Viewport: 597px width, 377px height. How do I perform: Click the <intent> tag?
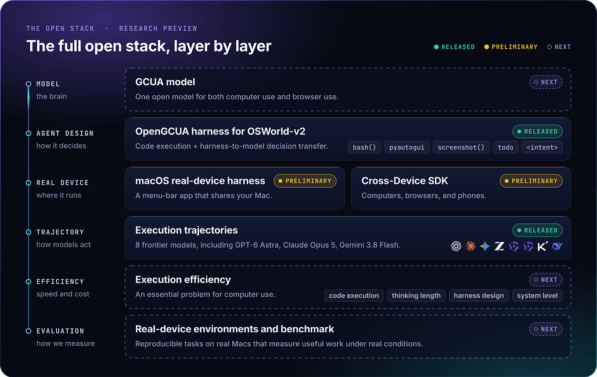click(x=542, y=147)
